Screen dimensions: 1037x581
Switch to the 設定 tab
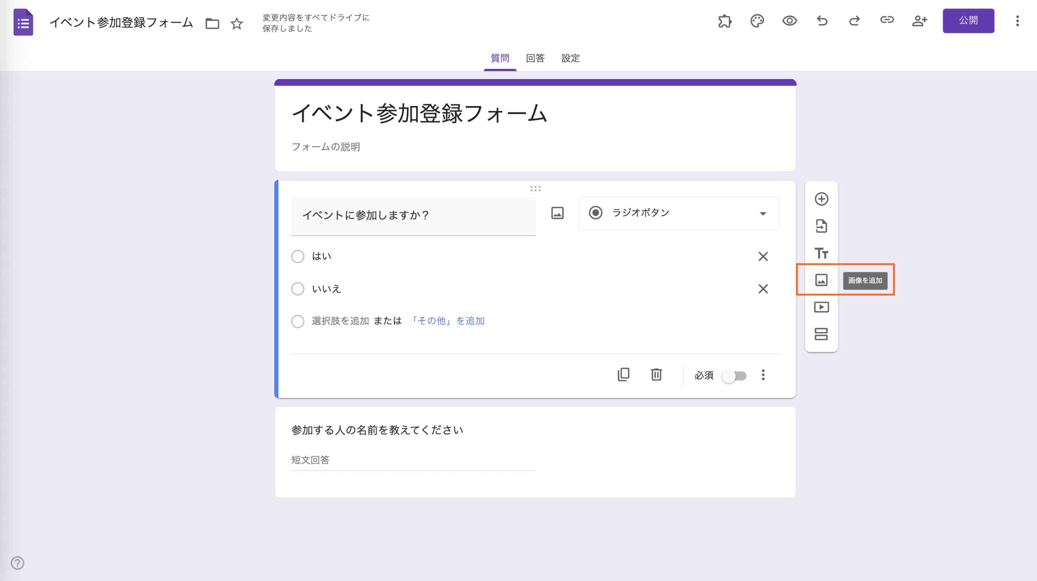[x=570, y=58]
